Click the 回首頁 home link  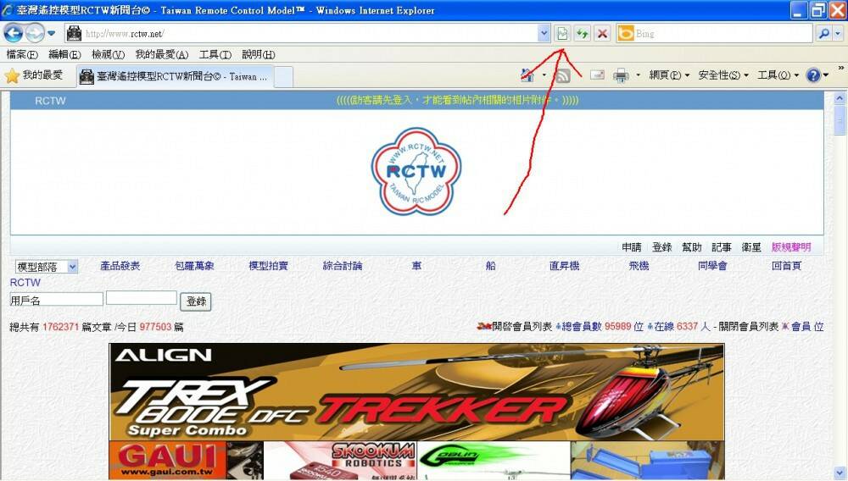pos(786,266)
